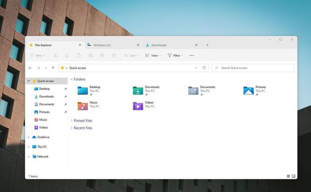The image size is (311, 192).
Task: Click the Copy icon in toolbar
Action: point(67,55)
